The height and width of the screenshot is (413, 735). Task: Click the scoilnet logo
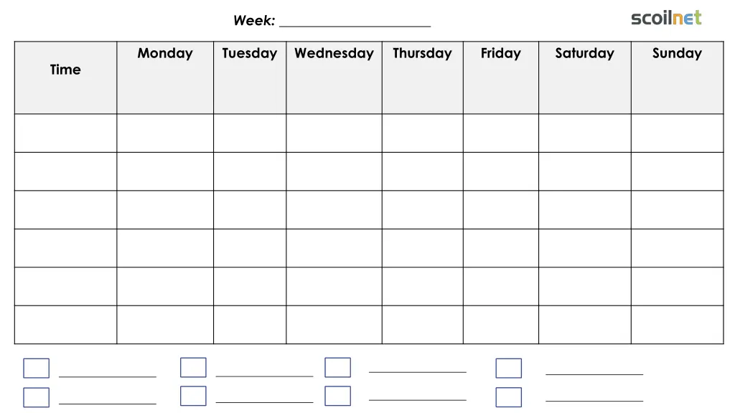pyautogui.click(x=666, y=18)
